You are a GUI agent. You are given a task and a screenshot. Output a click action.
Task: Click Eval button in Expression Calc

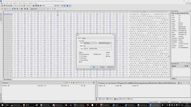pos(173,78)
